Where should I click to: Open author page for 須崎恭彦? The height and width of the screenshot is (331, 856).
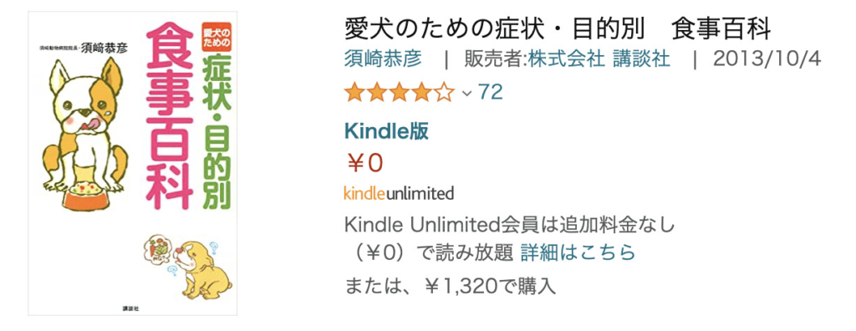(383, 59)
